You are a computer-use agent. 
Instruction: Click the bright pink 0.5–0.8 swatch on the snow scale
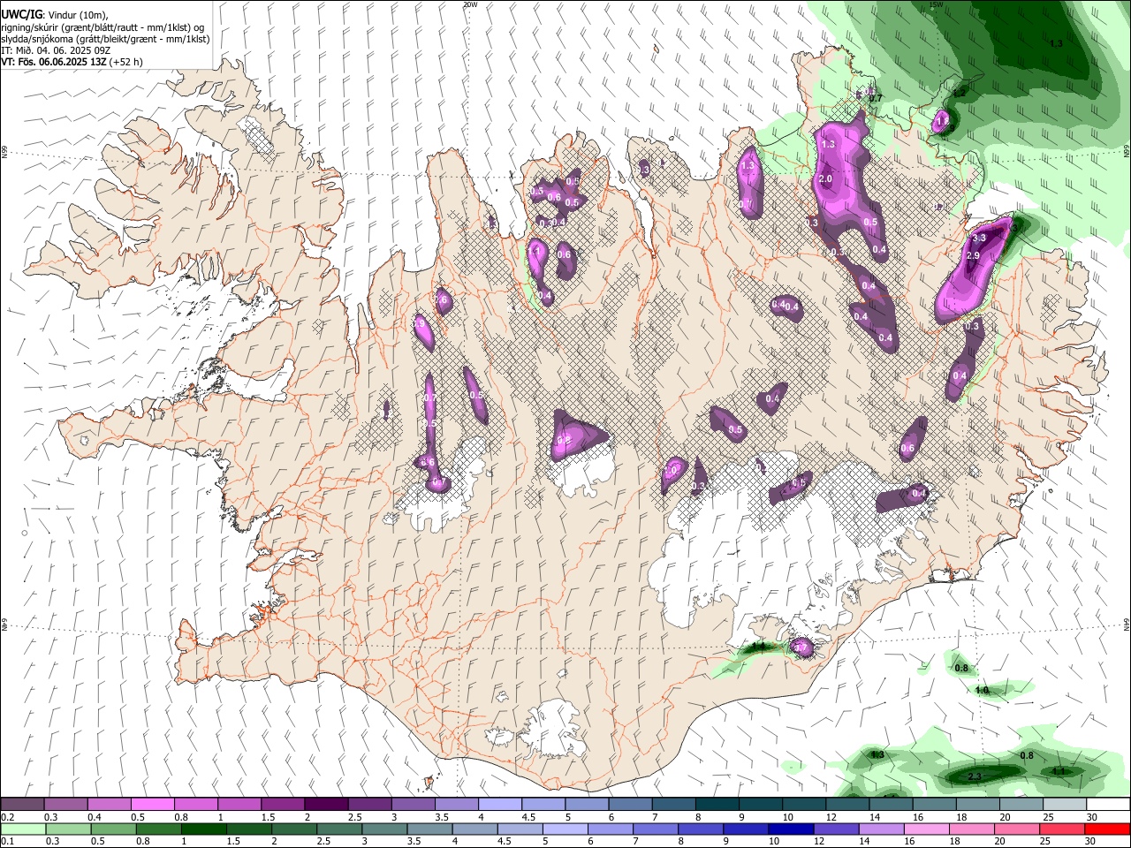(152, 804)
